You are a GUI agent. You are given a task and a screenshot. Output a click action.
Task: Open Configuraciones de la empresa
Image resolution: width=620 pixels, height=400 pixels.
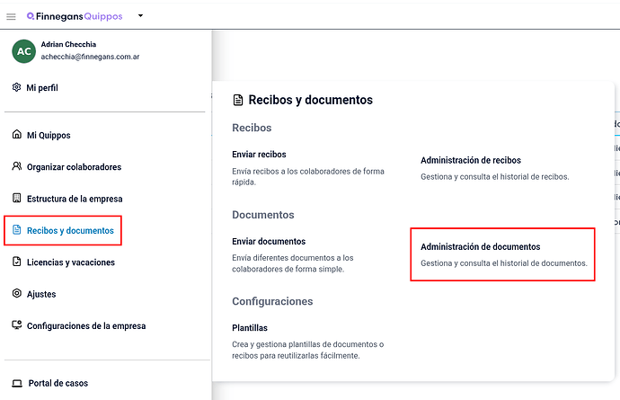tap(86, 325)
